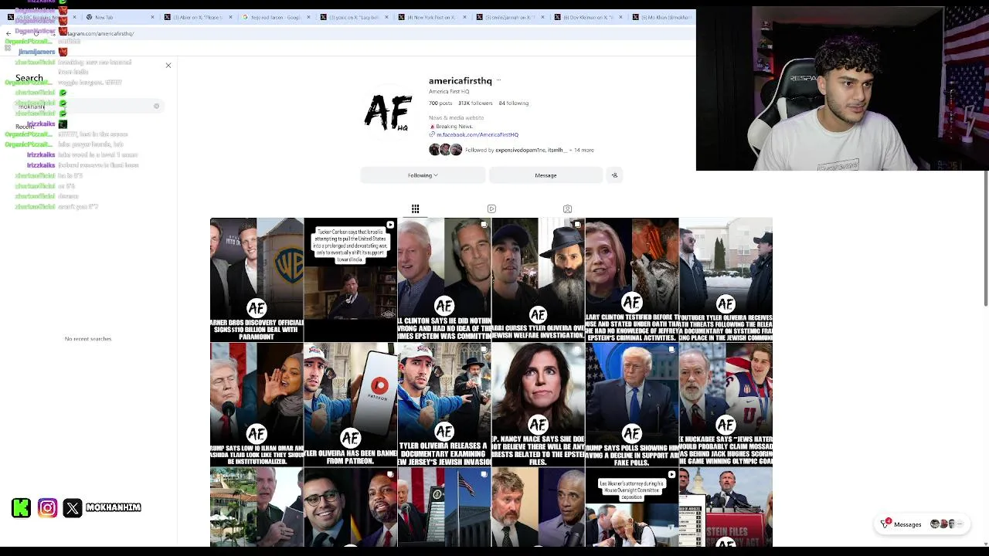Open the Rep. Nancy Mace Epstein files post
989x556 pixels.
(x=538, y=405)
